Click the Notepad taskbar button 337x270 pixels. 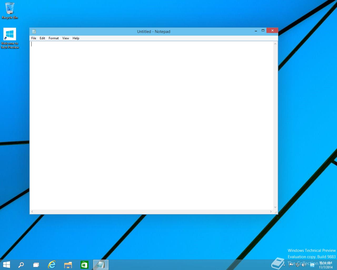[x=101, y=265]
